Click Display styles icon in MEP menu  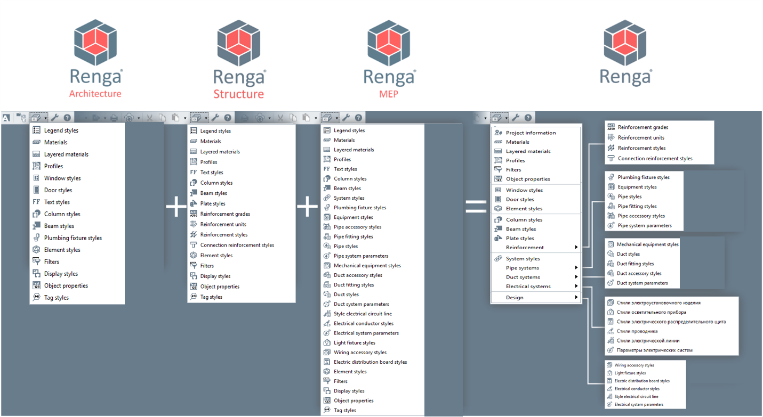[327, 391]
